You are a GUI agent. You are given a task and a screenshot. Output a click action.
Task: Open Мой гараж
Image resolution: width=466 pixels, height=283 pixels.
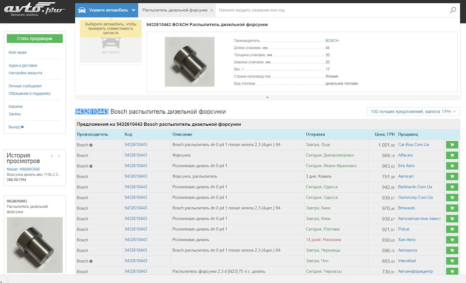[17, 52]
